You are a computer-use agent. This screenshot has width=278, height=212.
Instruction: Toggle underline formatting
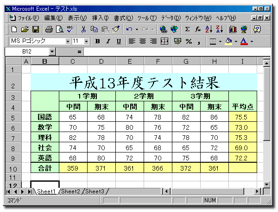[x=119, y=41]
